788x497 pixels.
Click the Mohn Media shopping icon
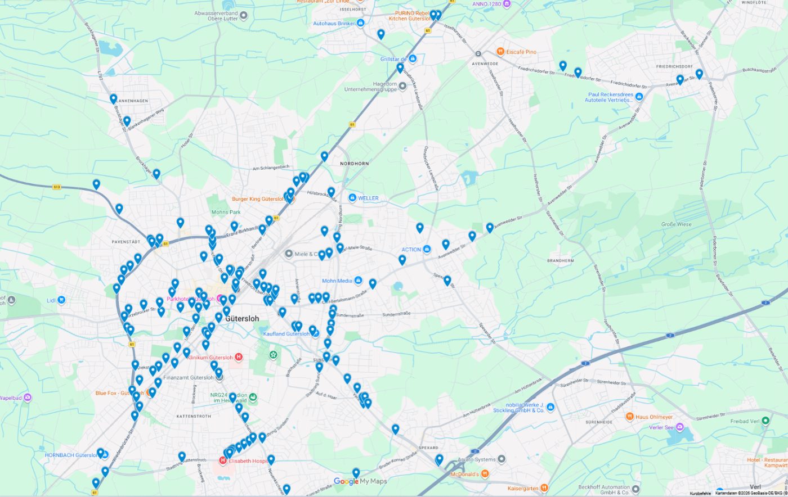tap(358, 281)
